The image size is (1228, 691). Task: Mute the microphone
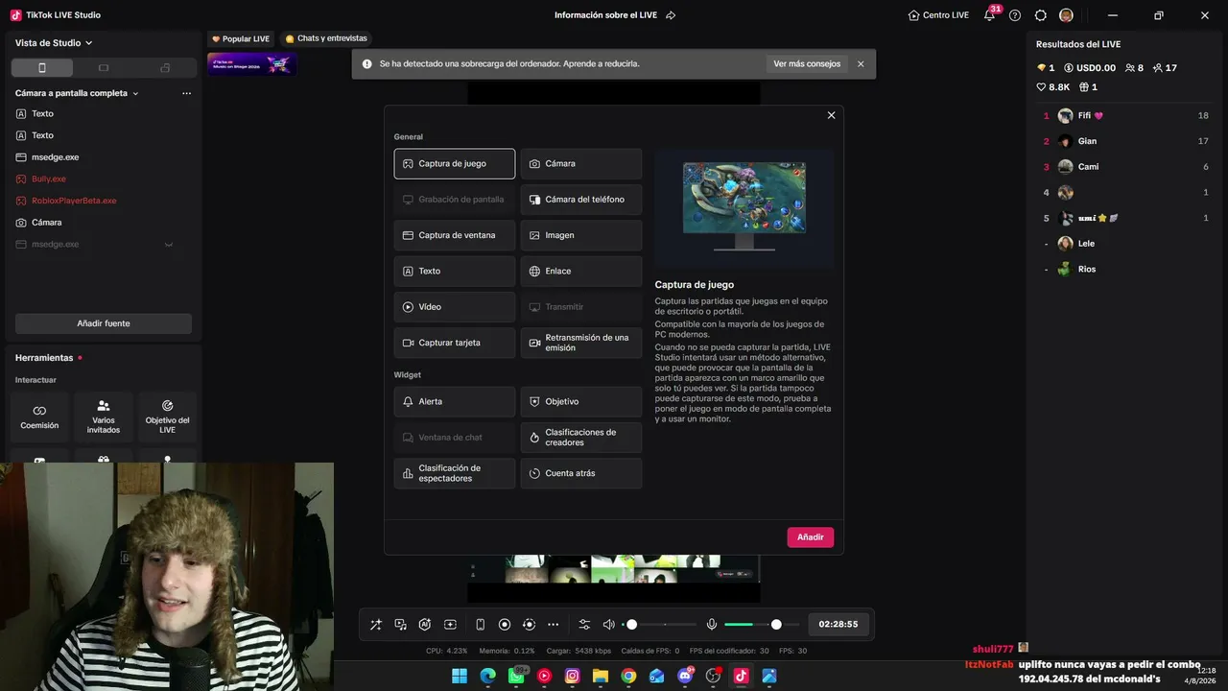712,625
